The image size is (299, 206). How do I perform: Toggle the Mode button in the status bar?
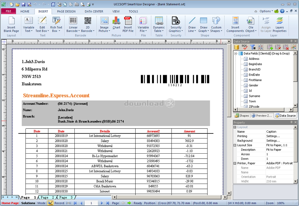pyautogui.click(x=41, y=203)
